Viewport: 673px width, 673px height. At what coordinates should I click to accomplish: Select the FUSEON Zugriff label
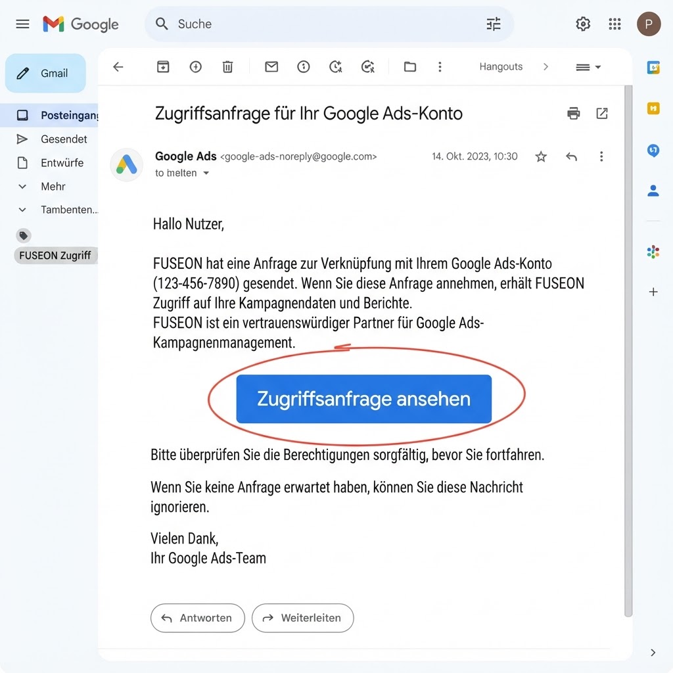(x=55, y=256)
